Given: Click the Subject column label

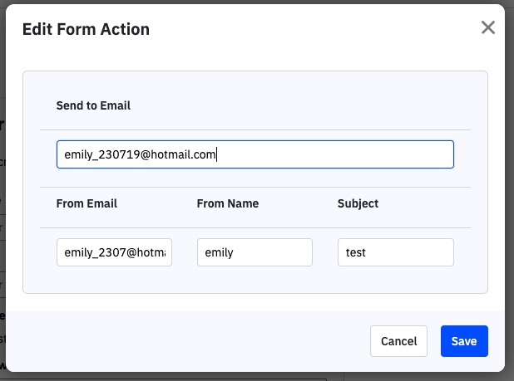Looking at the screenshot, I should (358, 203).
